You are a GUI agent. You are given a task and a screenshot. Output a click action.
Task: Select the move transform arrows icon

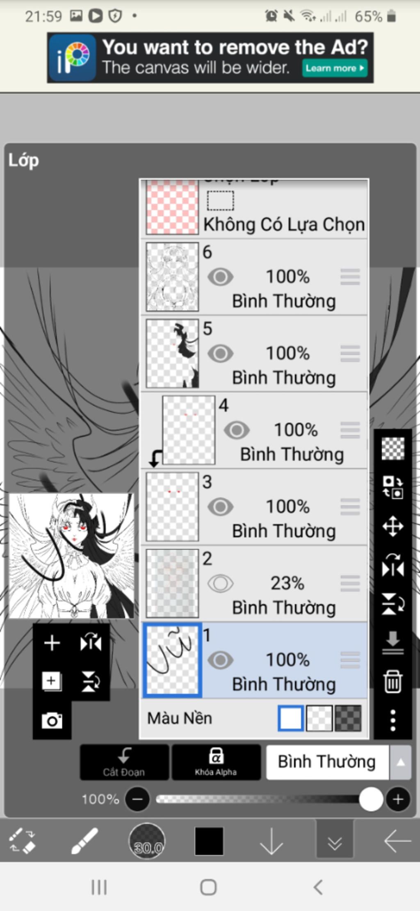click(393, 526)
